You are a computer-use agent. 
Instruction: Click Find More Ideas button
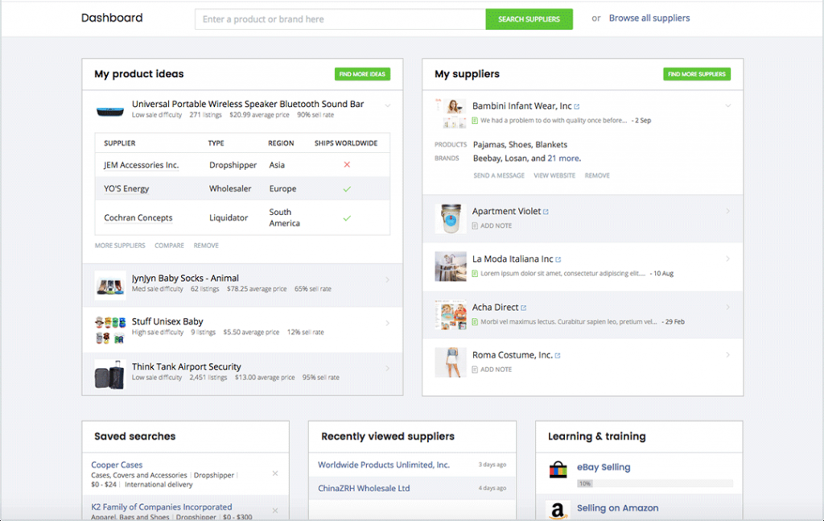click(362, 74)
